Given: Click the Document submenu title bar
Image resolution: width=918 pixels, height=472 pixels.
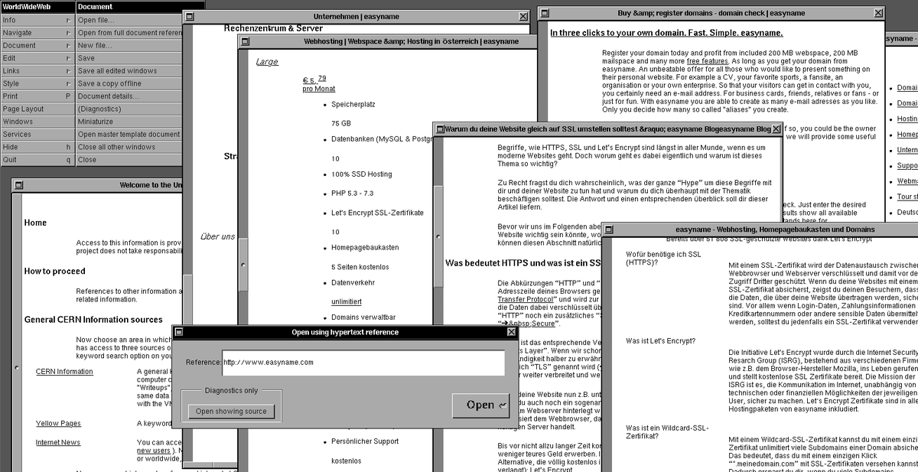Looking at the screenshot, I should [140, 6].
